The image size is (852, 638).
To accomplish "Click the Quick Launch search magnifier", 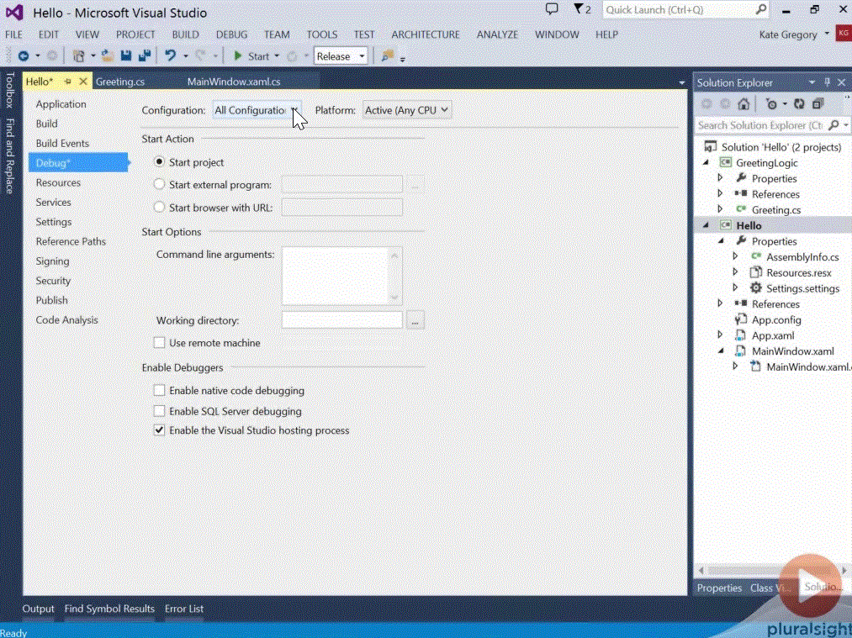I will pos(760,9).
